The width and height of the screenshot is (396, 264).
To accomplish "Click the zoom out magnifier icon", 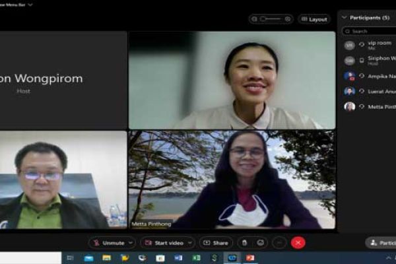I will [255, 19].
